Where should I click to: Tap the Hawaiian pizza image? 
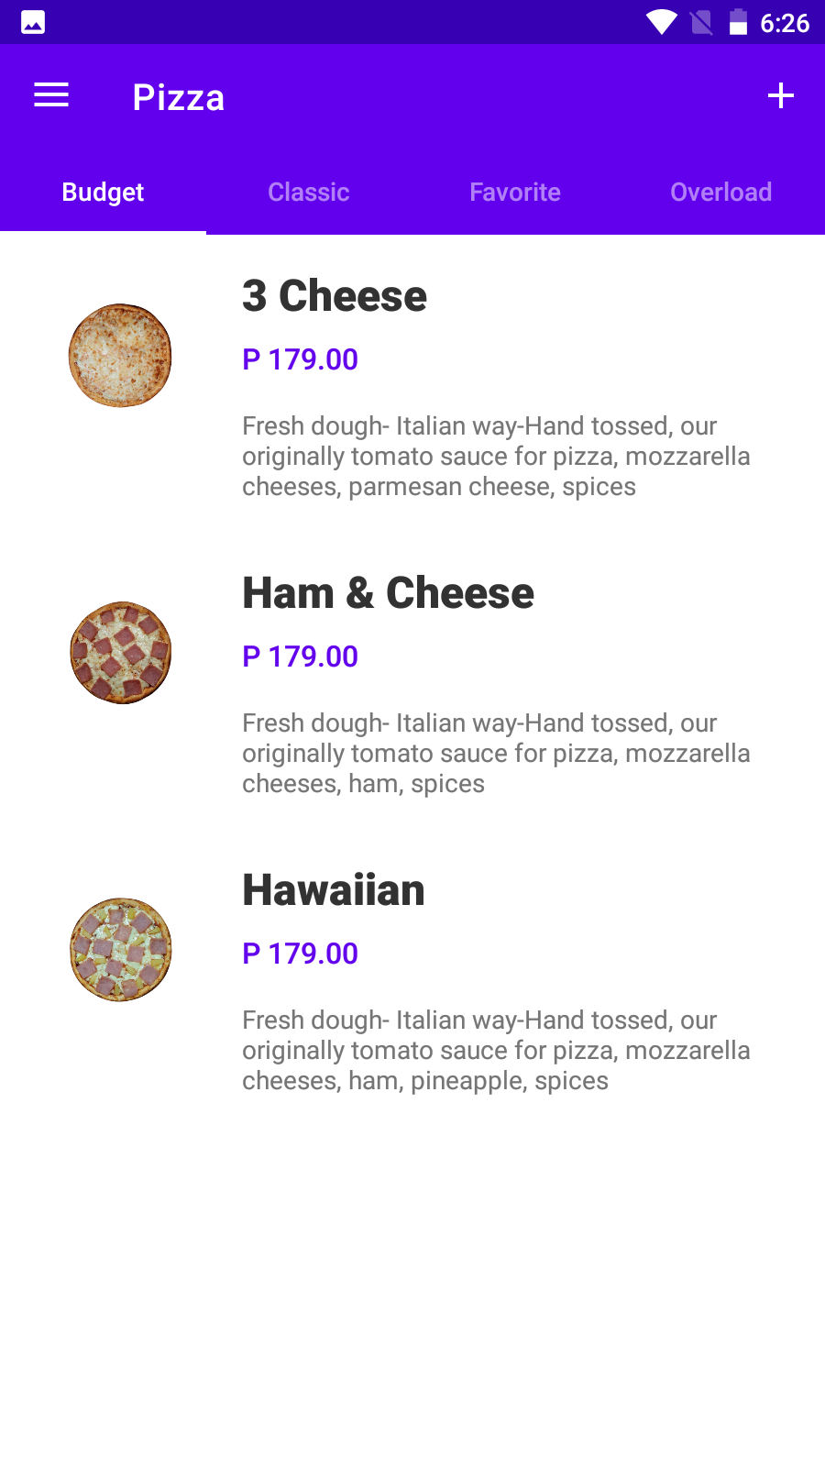pyautogui.click(x=120, y=950)
